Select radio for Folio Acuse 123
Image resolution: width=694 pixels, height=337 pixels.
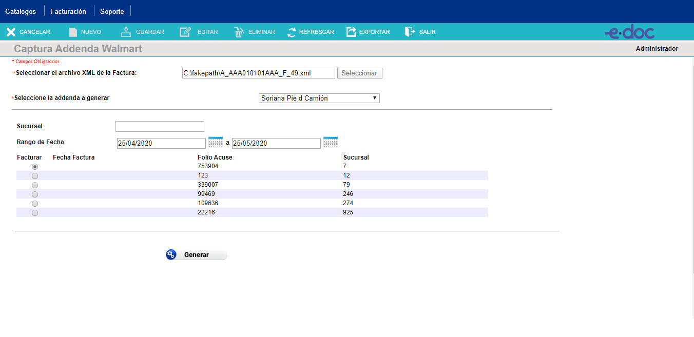[x=35, y=176]
